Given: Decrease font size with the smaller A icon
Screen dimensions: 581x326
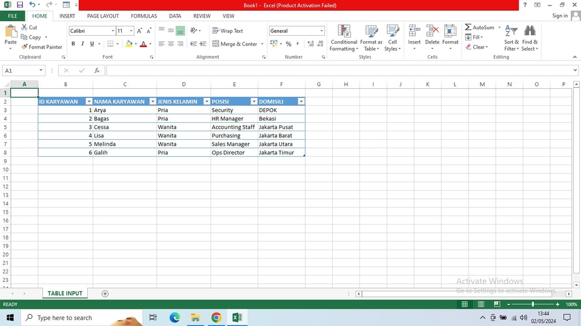Looking at the screenshot, I should click(x=149, y=31).
